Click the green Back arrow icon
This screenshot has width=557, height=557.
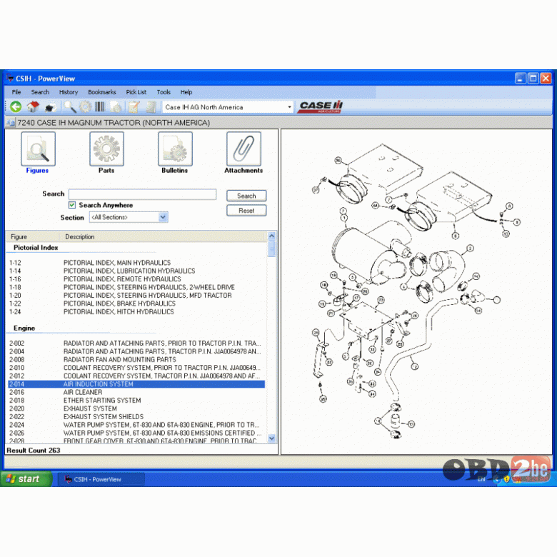point(16,106)
